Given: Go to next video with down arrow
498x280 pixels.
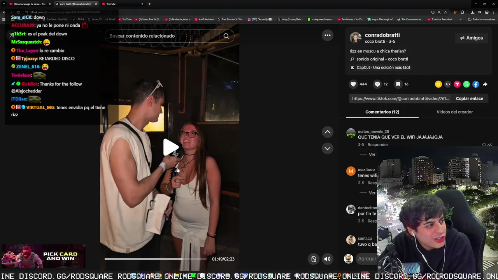Looking at the screenshot, I should click(328, 149).
